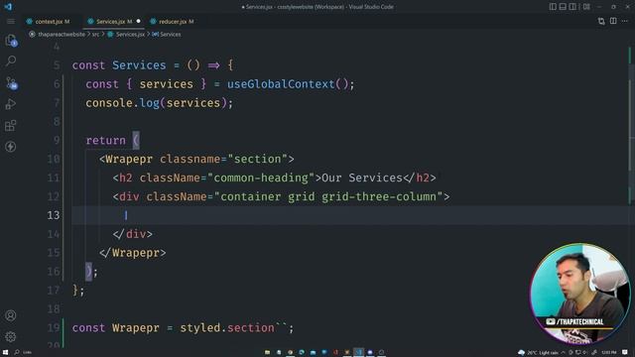This screenshot has width=635, height=357.
Task: Click line number 5 in gutter
Action: pos(57,65)
